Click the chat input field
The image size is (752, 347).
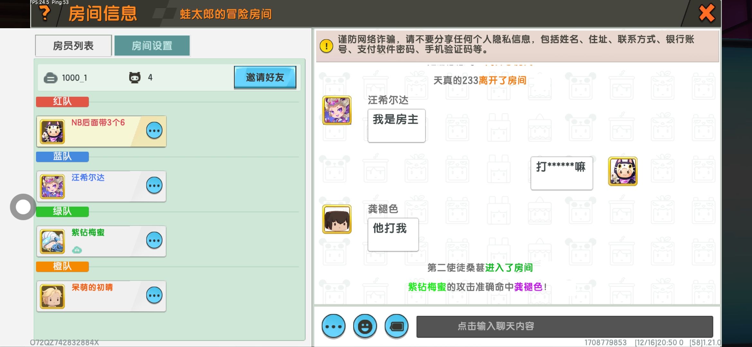pyautogui.click(x=565, y=326)
